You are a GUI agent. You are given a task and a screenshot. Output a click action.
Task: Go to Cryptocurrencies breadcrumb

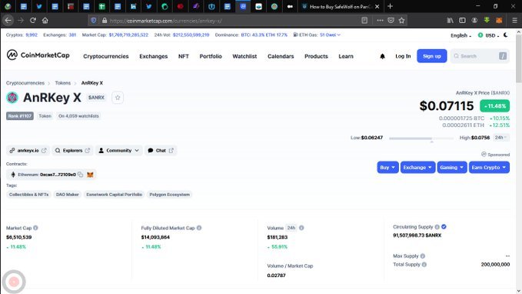pyautogui.click(x=25, y=83)
